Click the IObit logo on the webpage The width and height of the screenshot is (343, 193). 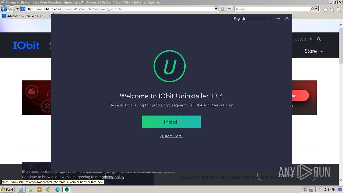[x=26, y=45]
